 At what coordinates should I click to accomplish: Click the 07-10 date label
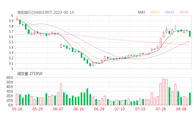pos(120,109)
